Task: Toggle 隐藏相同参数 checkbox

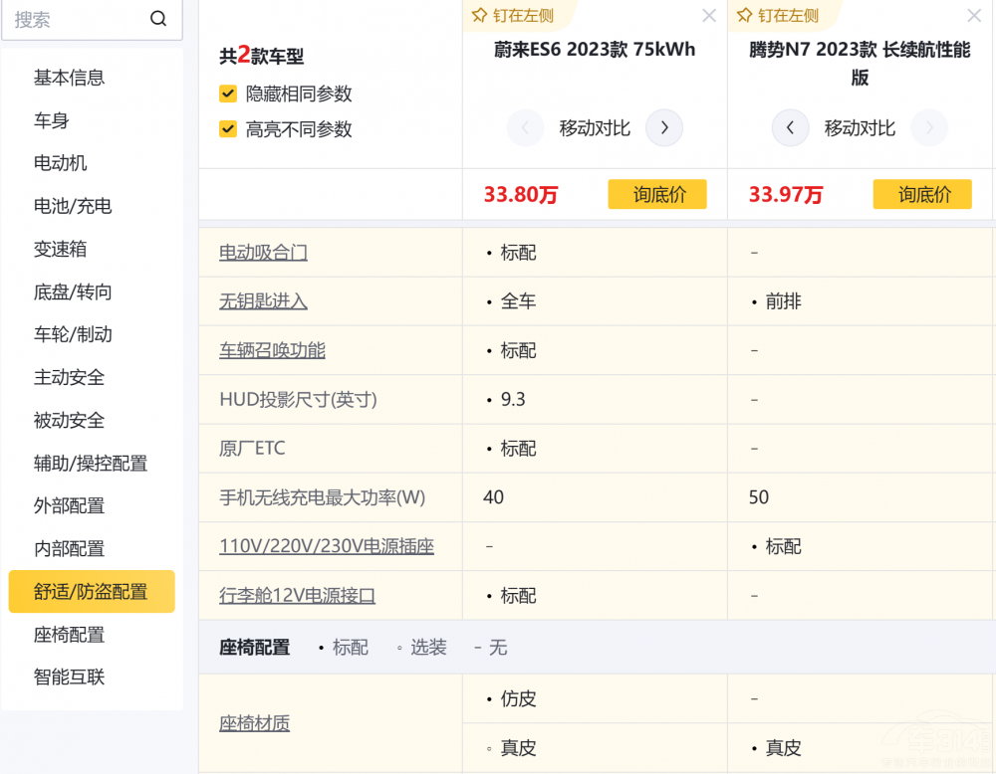Action: [228, 95]
